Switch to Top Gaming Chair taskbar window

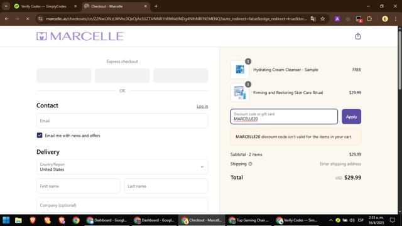click(249, 220)
